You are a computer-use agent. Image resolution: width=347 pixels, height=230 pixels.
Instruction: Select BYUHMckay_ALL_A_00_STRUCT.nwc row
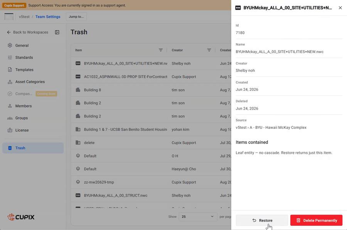[151, 195]
